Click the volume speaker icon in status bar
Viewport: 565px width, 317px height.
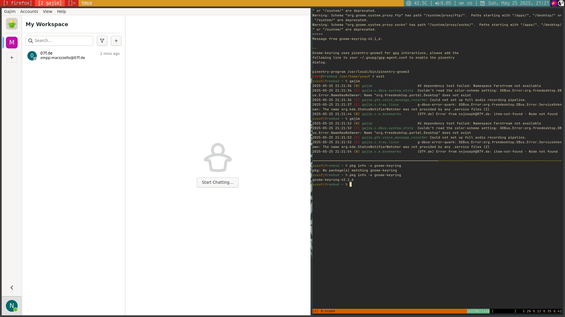click(x=437, y=3)
